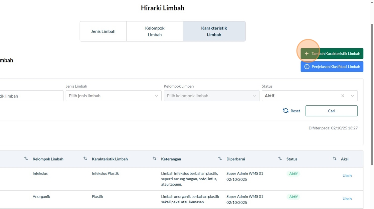Click the Cari search button
Screen dimensions: 374x209
coord(331,111)
